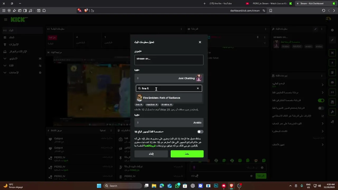Click the grey cancel button in dialog
Screen dimensions: 338x190
151,154
